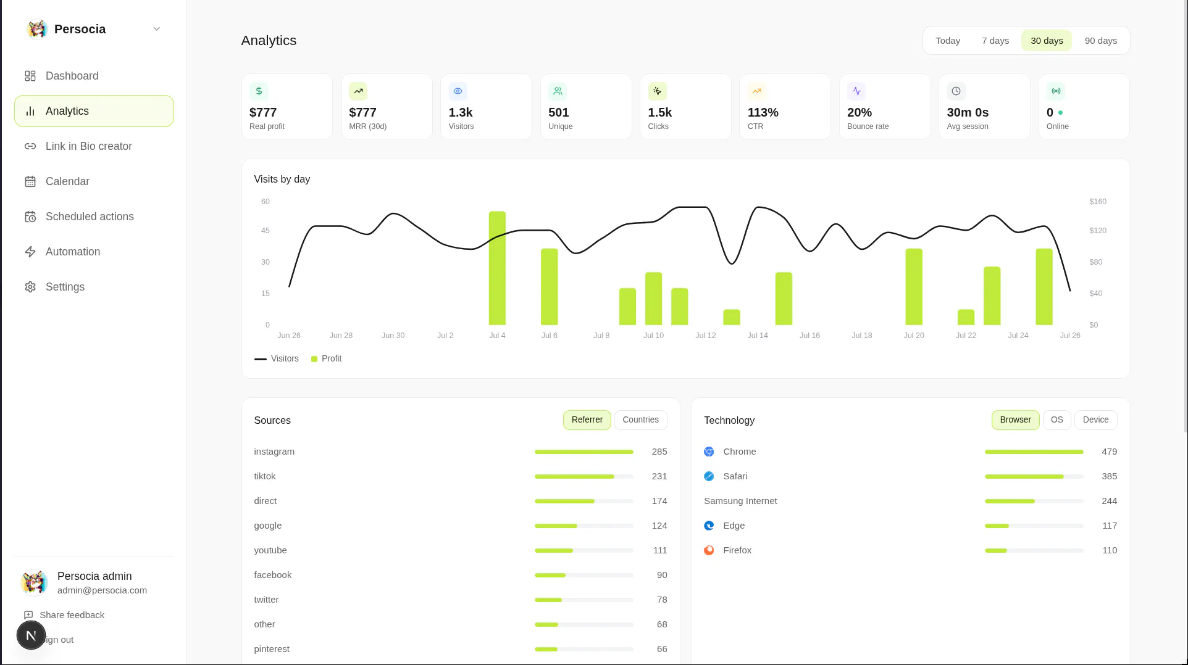Click the dollar icon on Real profit card

(x=259, y=91)
